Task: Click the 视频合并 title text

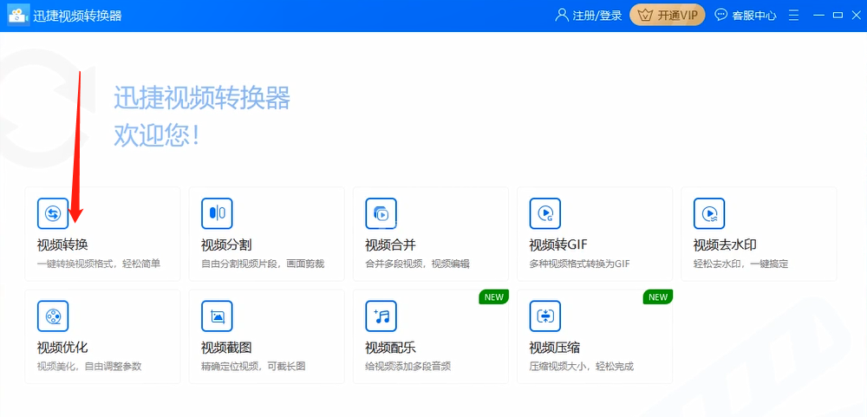Action: (391, 245)
